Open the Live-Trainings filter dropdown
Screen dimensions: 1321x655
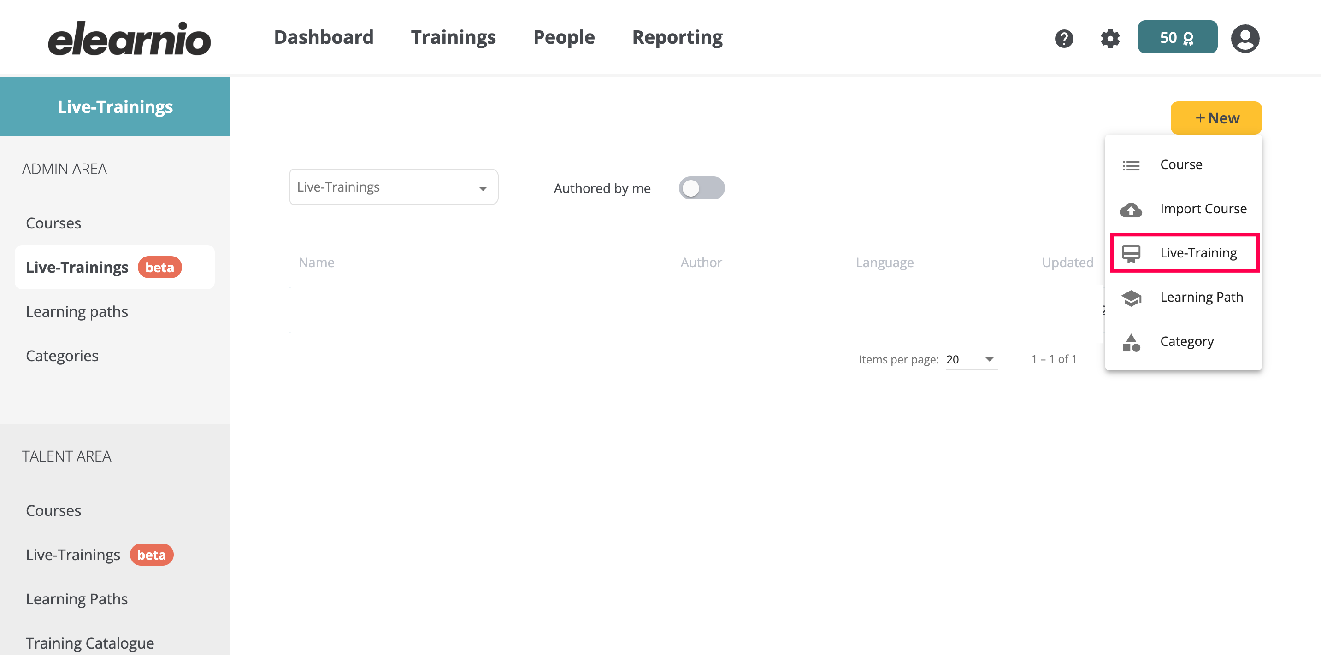tap(393, 187)
